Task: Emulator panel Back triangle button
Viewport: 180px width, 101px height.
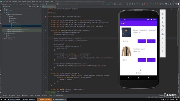Action: coord(163,43)
